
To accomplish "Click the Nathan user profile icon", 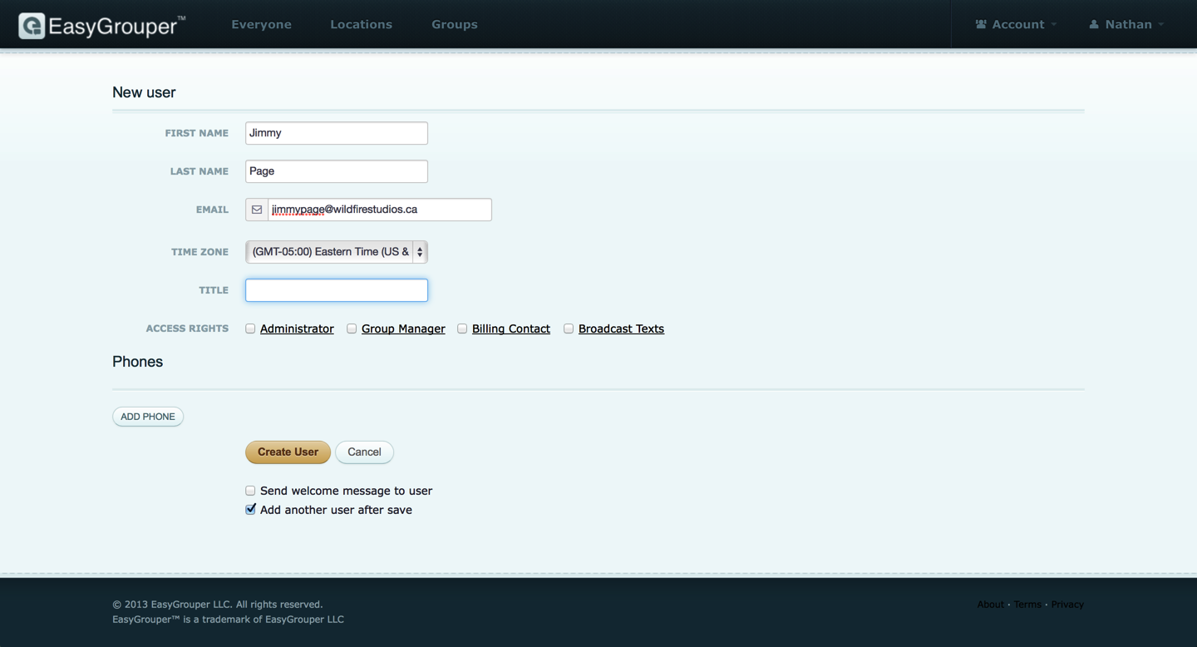I will click(x=1094, y=24).
